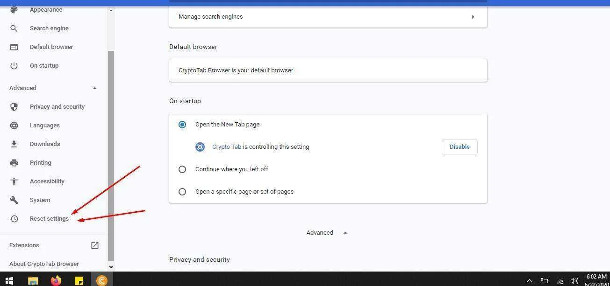Click the Languages globe icon
This screenshot has width=610, height=286.
[x=14, y=126]
